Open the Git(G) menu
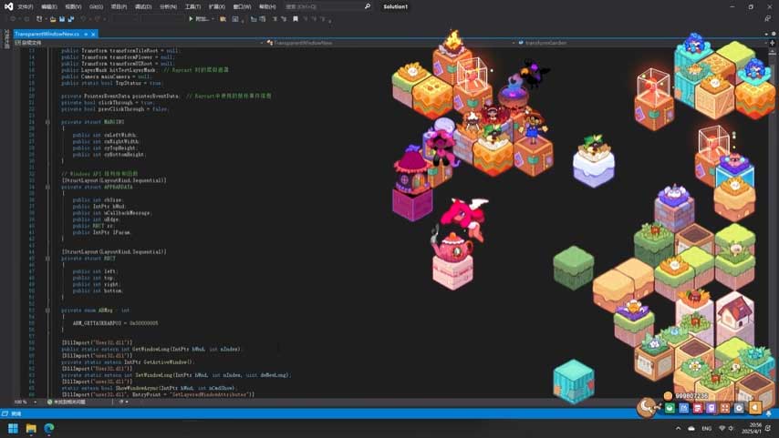This screenshot has height=438, width=779. [x=97, y=6]
